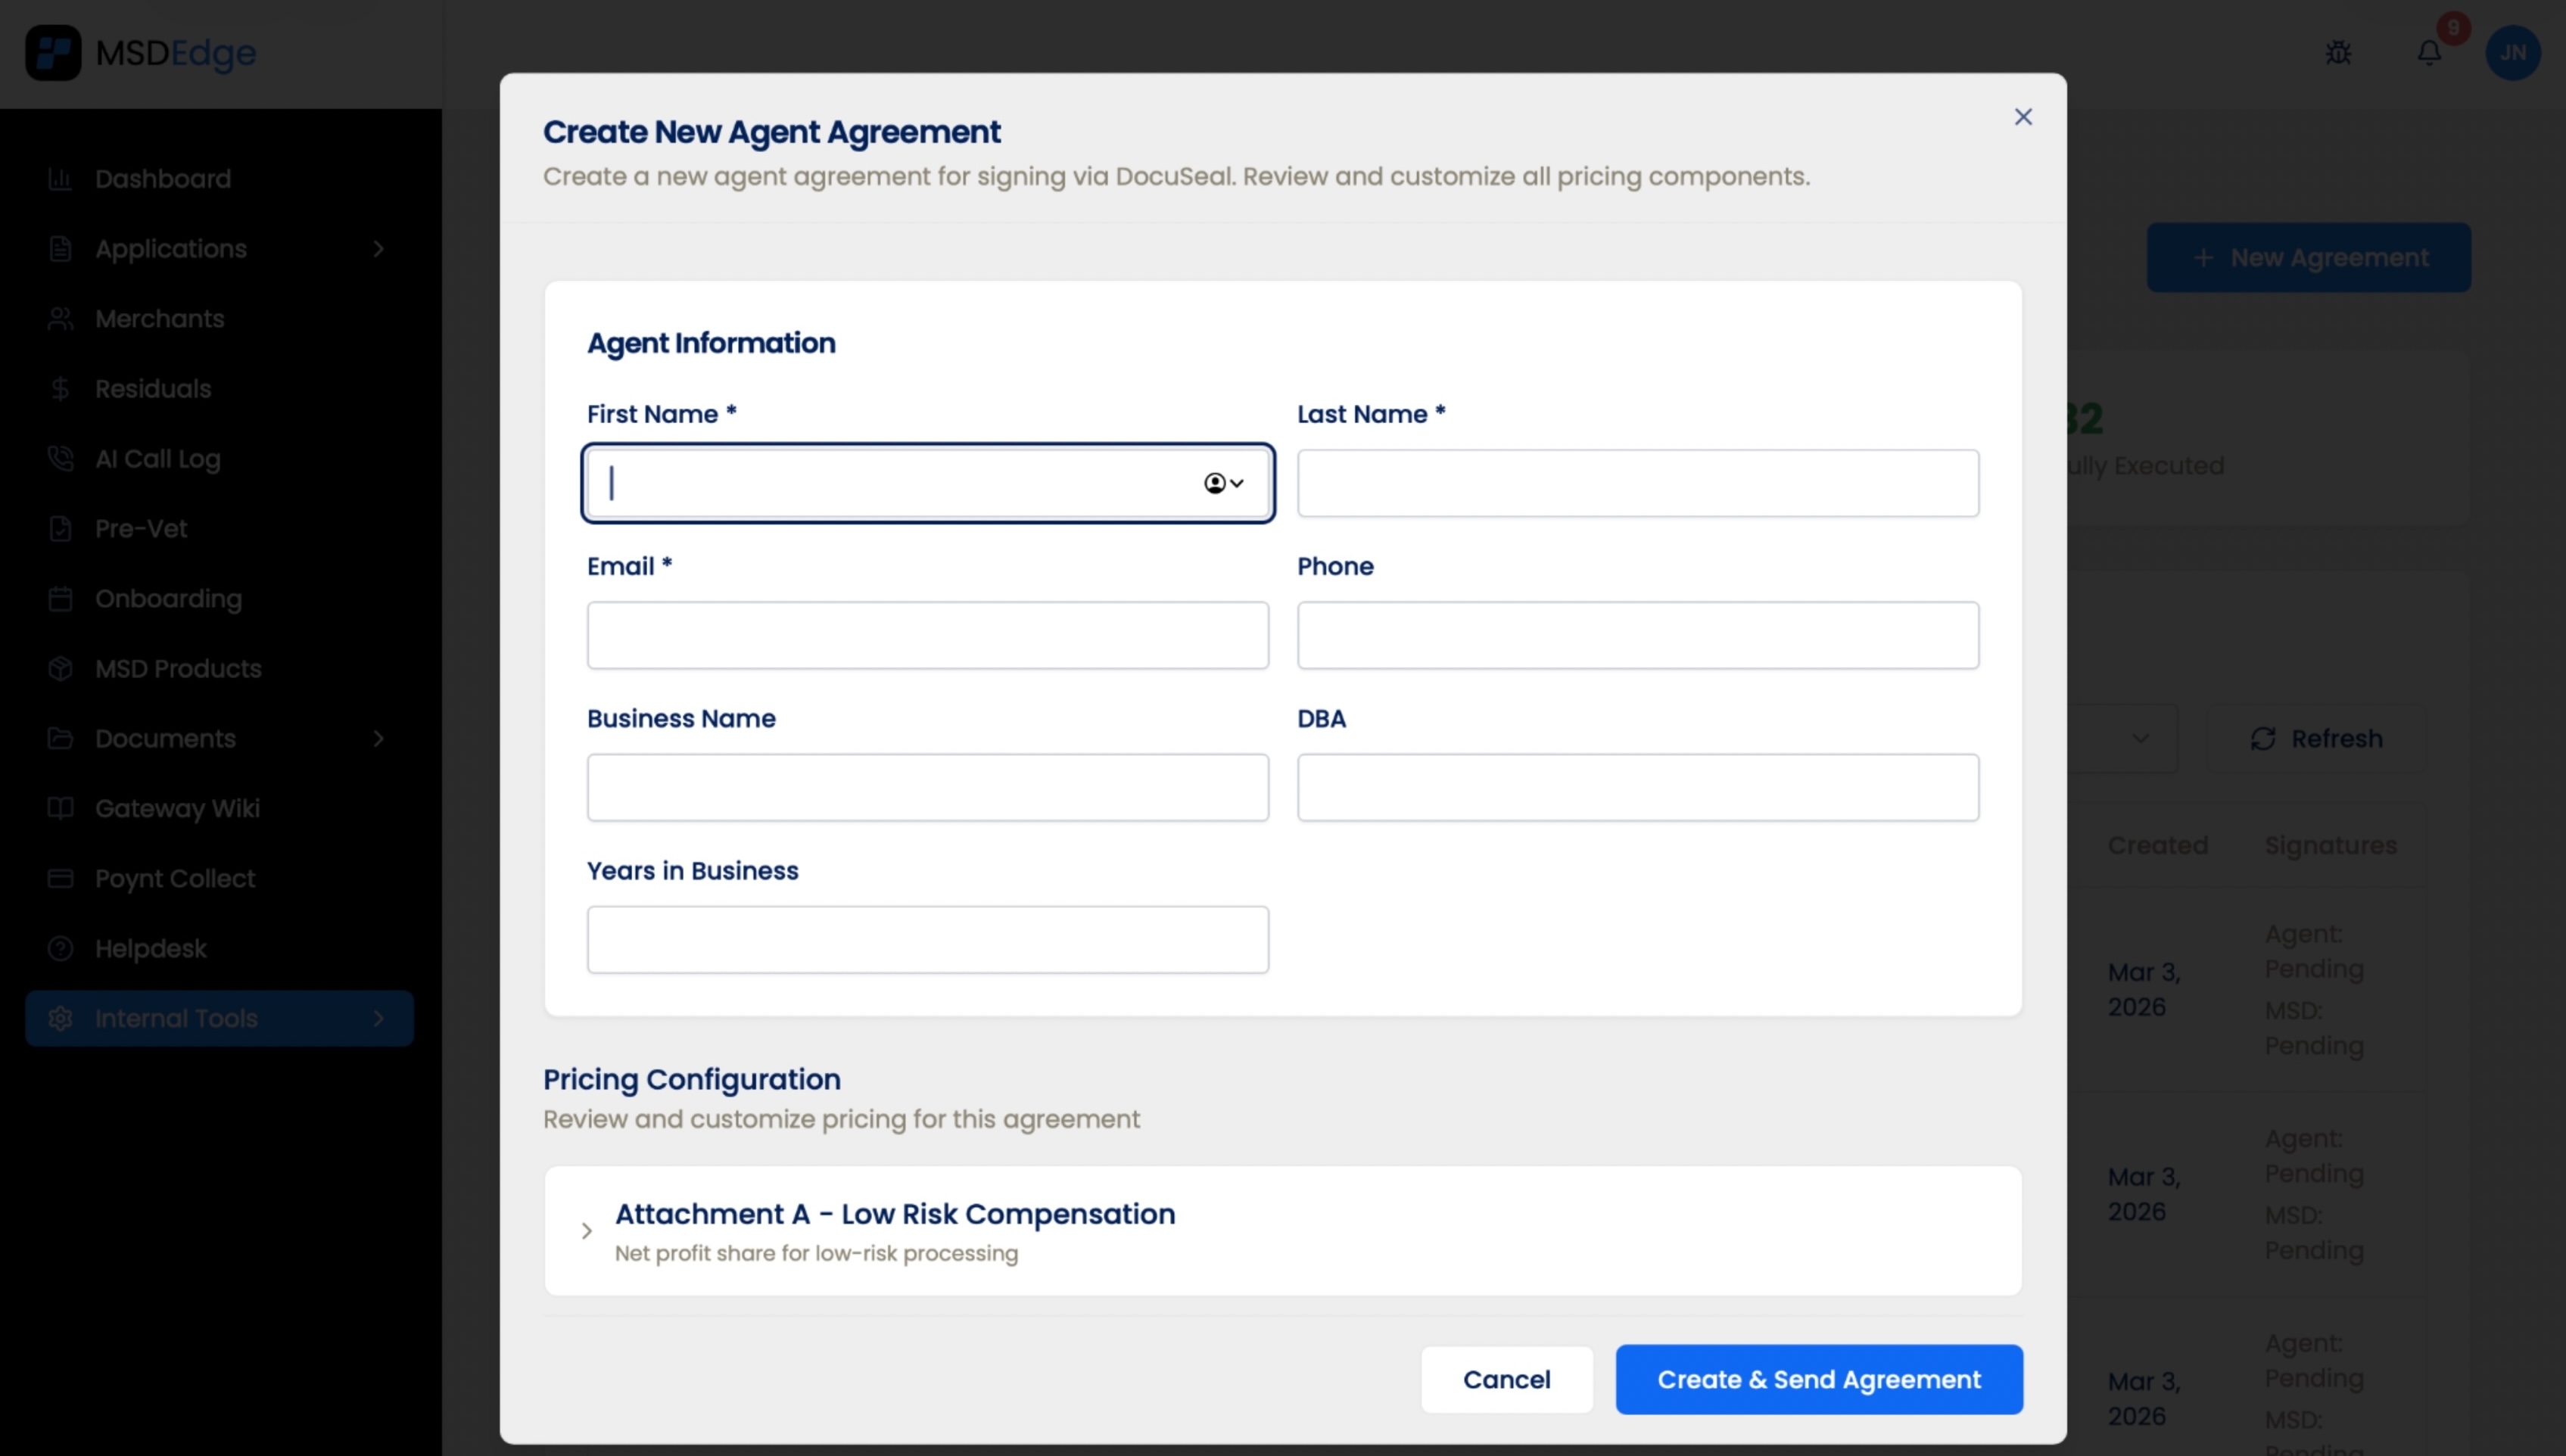The width and height of the screenshot is (2566, 1456).
Task: Expand the Internal Tools submenu chevron
Action: tap(378, 1019)
